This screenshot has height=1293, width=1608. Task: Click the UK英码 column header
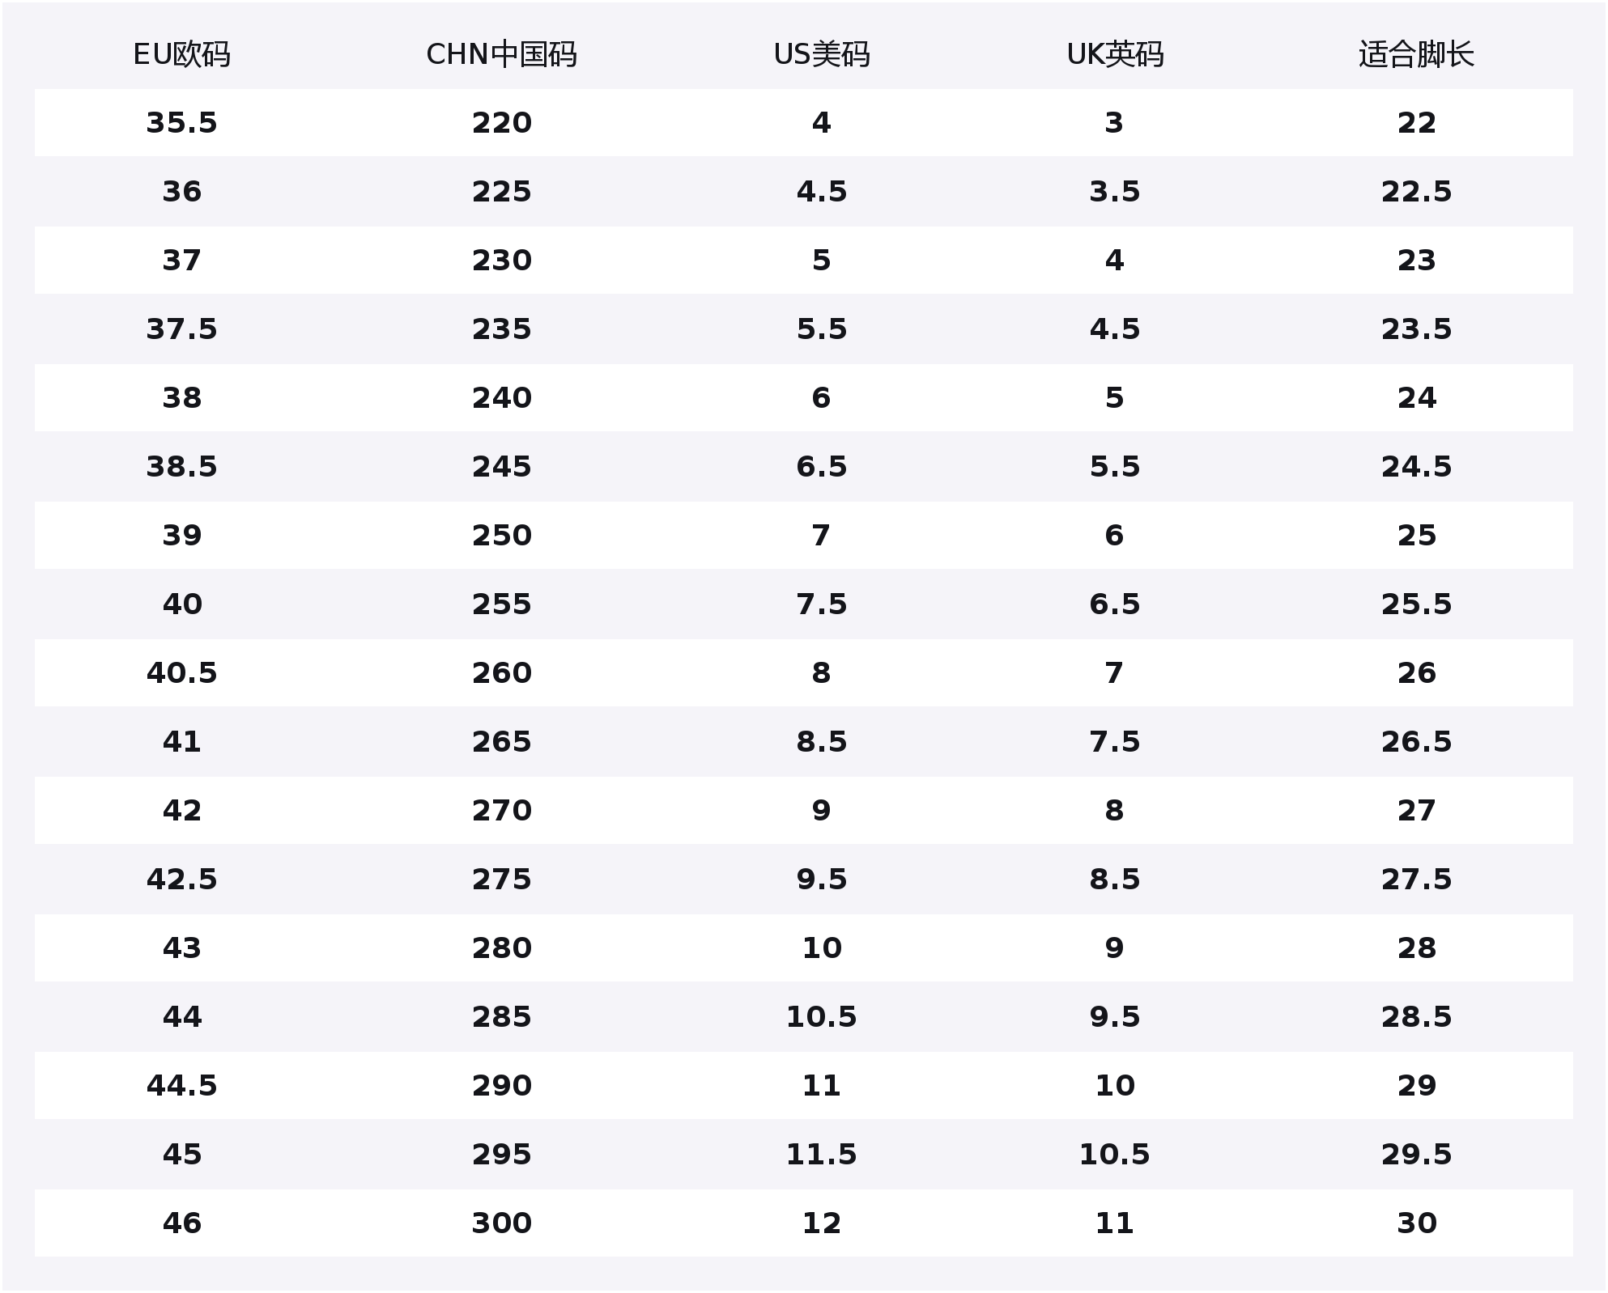(x=1114, y=54)
